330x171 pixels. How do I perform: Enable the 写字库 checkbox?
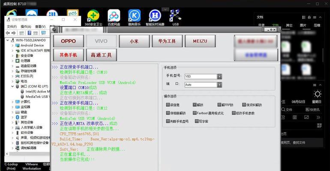click(197, 121)
